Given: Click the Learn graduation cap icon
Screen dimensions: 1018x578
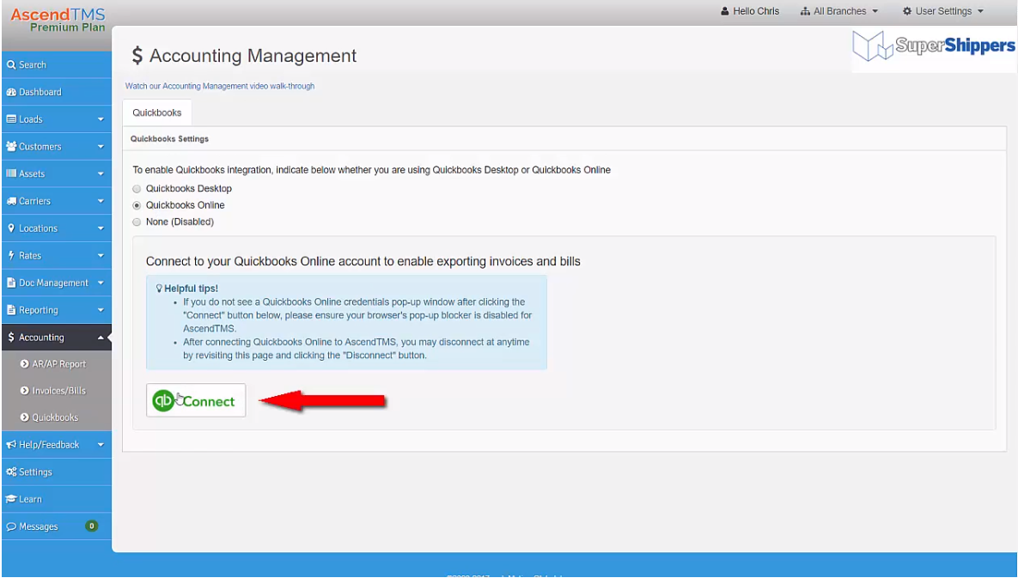Looking at the screenshot, I should pyautogui.click(x=11, y=500).
